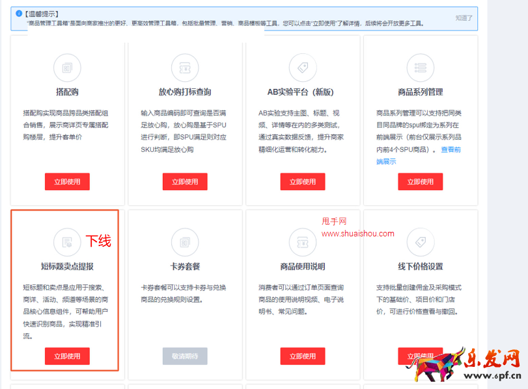This screenshot has width=528, height=389.
Task: Select the 卡券套餐 card title
Action: click(x=185, y=266)
